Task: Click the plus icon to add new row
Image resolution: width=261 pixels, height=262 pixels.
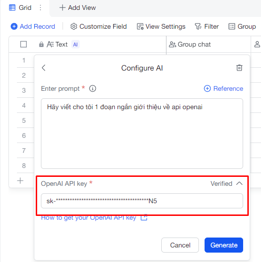Action: point(20,181)
